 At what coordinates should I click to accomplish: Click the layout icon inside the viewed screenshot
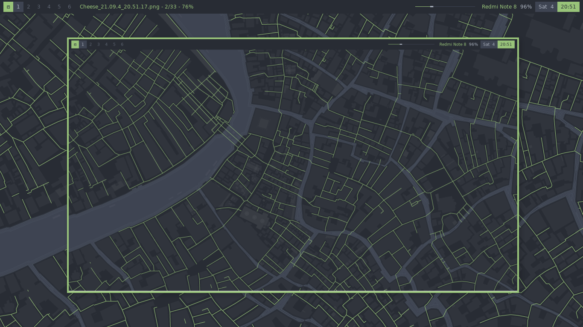(75, 44)
